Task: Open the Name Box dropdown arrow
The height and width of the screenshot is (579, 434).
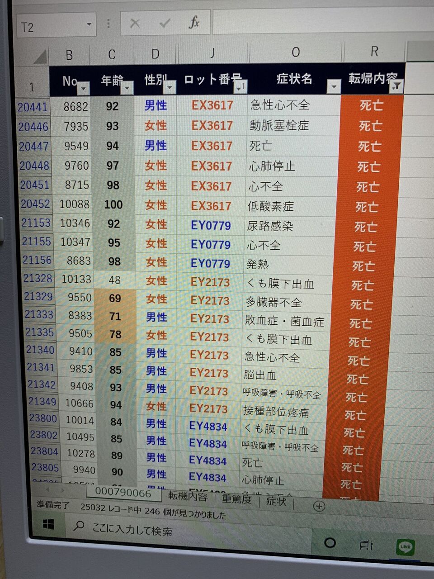Action: (x=89, y=24)
